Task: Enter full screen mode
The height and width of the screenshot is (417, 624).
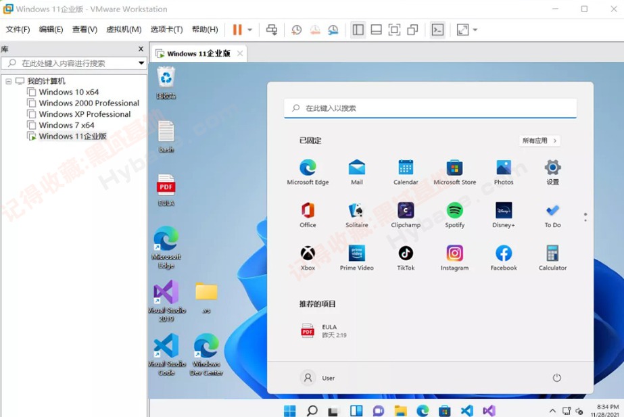Action: [394, 30]
